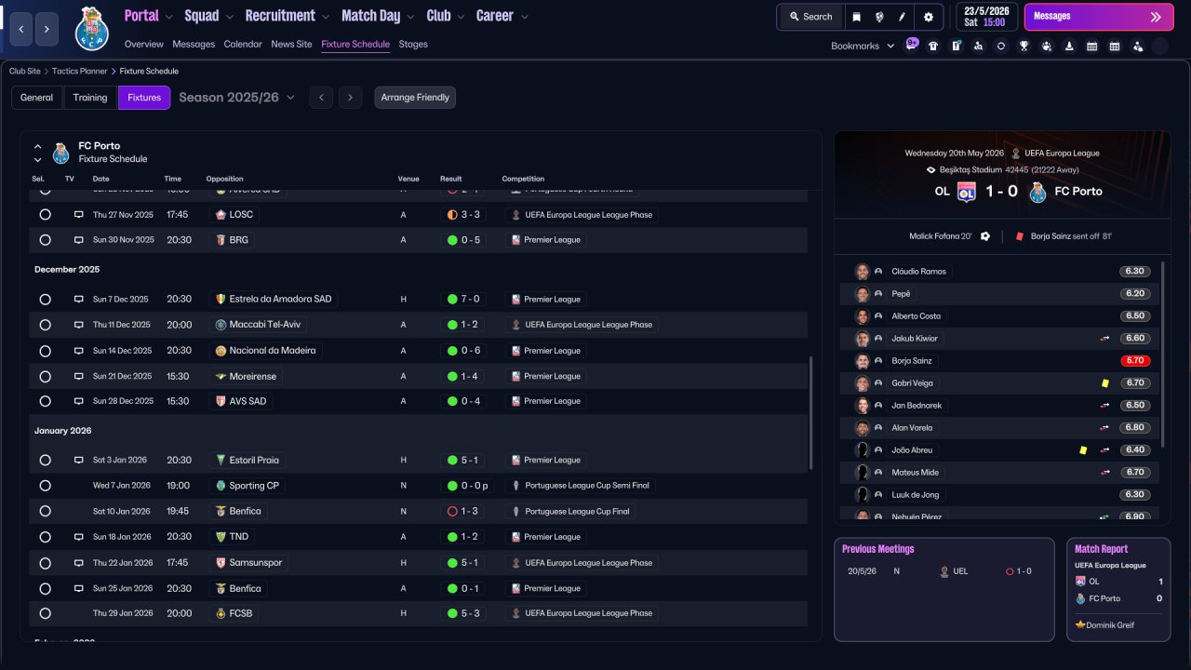This screenshot has height=670, width=1191.
Task: Open the Club Site breadcrumb link
Action: [x=26, y=72]
